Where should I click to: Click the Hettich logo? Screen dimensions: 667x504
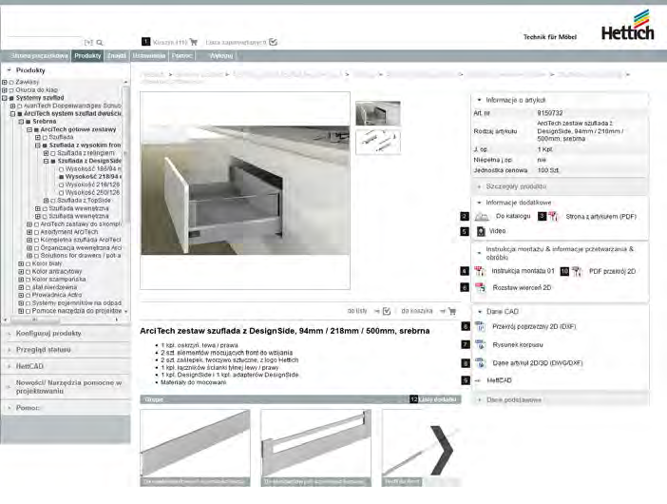coord(627,26)
